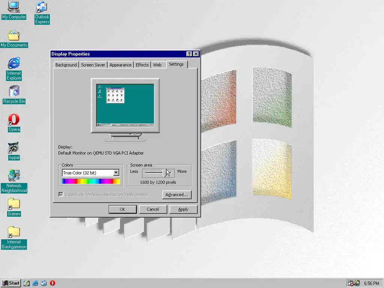Switch to the Appearance tab
The width and height of the screenshot is (384, 288).
[120, 65]
